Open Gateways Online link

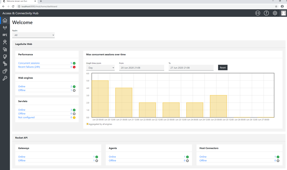[22, 157]
